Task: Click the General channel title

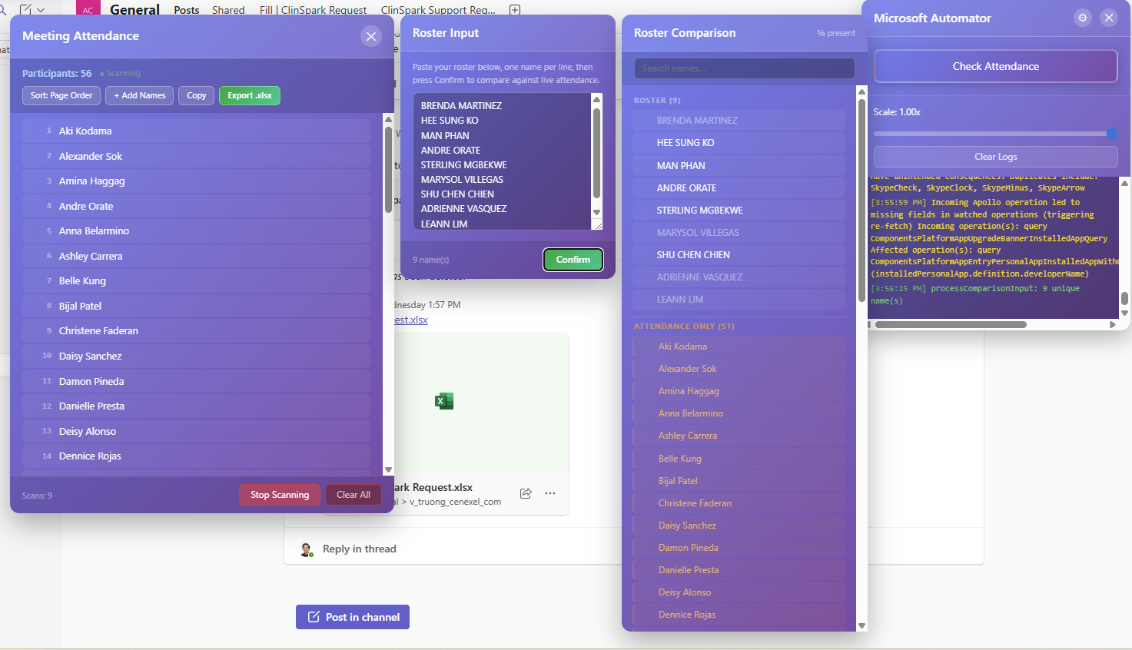Action: coord(134,9)
